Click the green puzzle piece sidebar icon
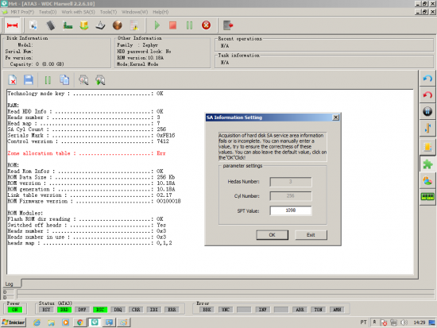The image size is (437, 328). coord(427,164)
